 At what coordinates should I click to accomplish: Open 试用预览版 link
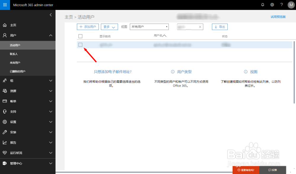(278, 17)
